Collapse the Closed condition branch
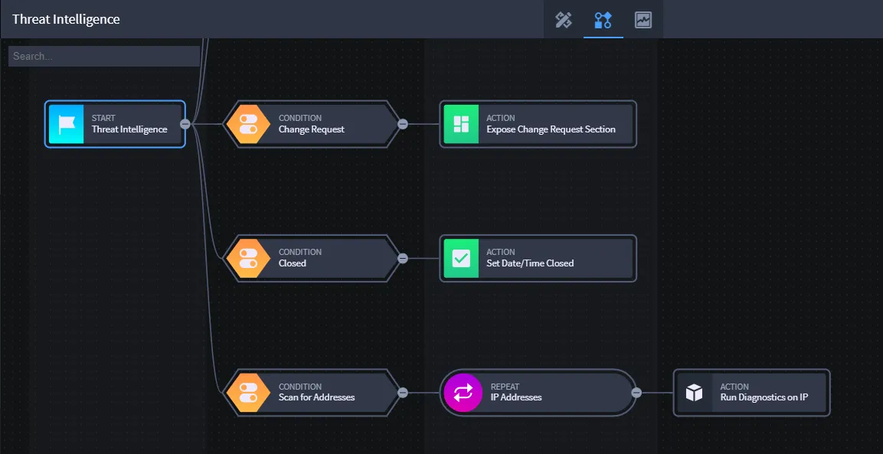 [x=403, y=259]
